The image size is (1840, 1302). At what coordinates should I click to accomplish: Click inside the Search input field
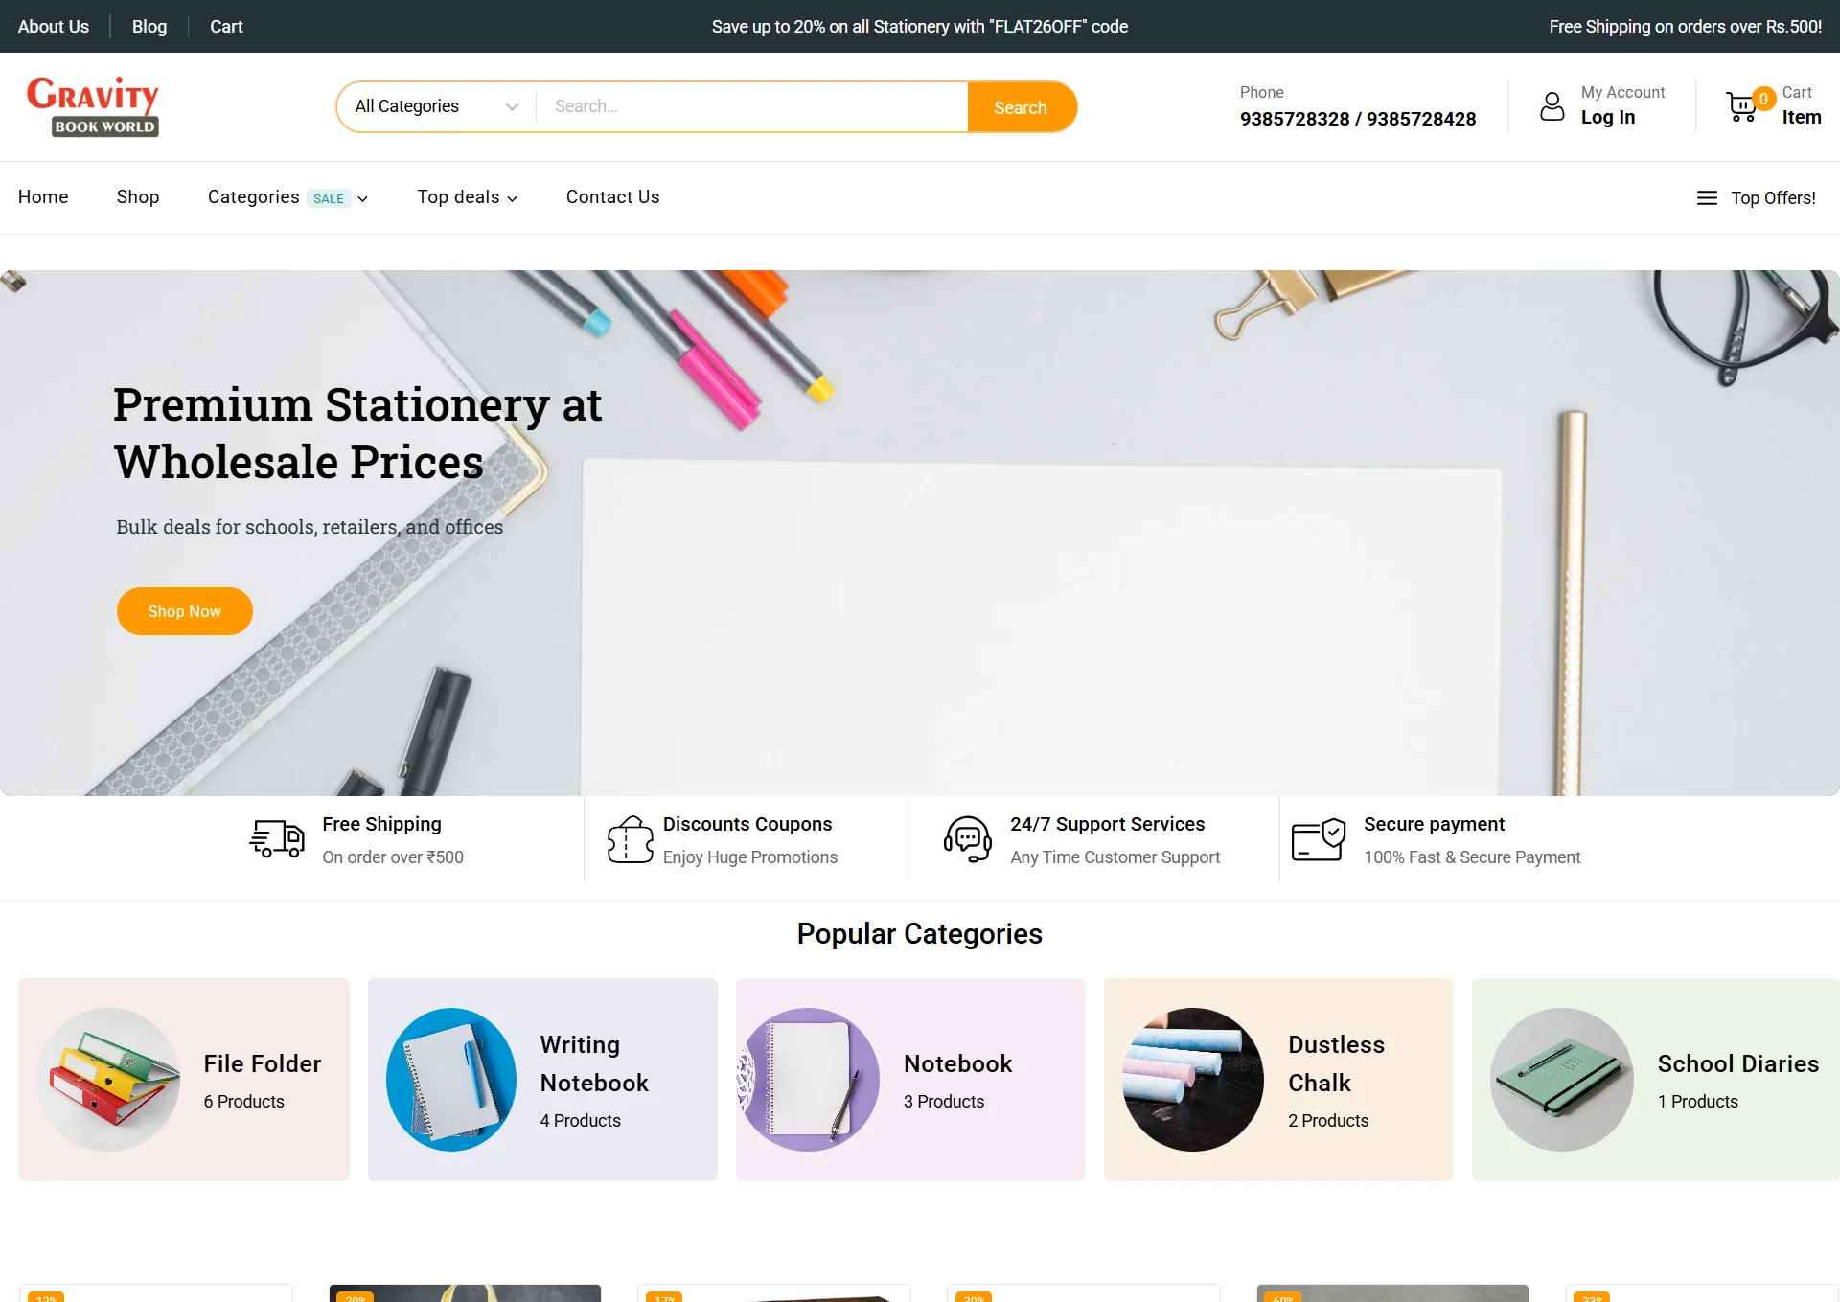(x=751, y=106)
